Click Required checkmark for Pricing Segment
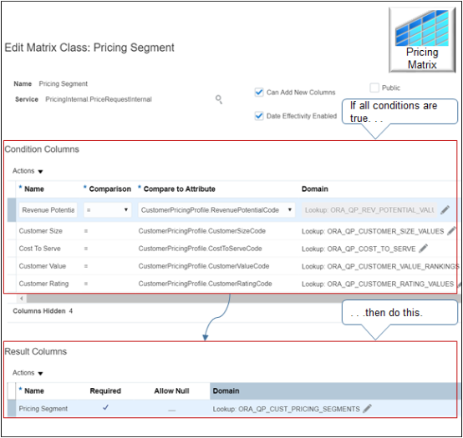This screenshot has width=463, height=438. click(x=105, y=408)
